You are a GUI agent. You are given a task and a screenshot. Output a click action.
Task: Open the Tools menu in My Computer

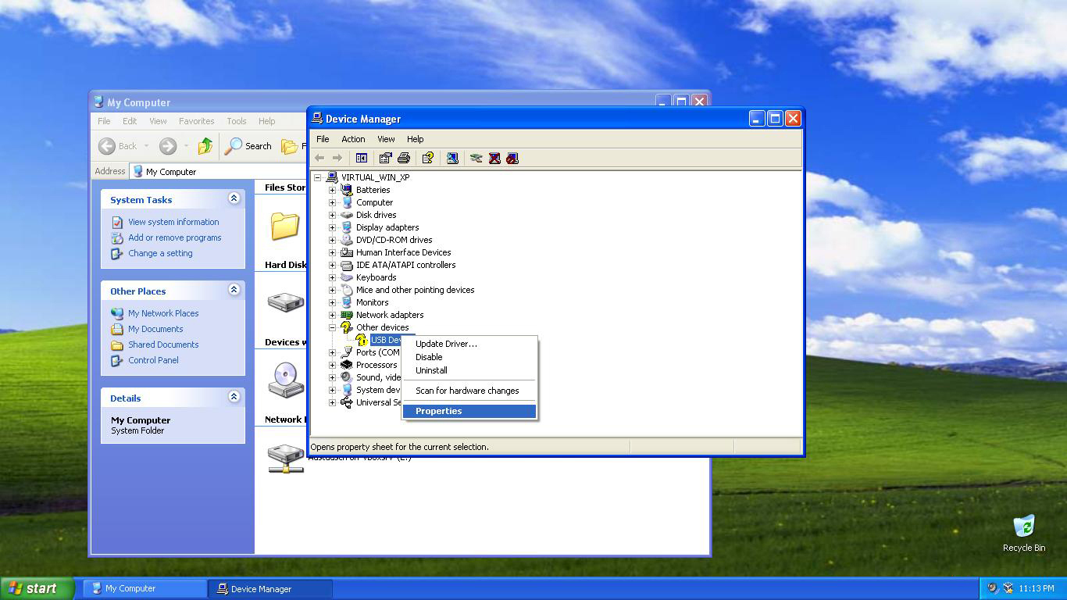click(x=236, y=121)
